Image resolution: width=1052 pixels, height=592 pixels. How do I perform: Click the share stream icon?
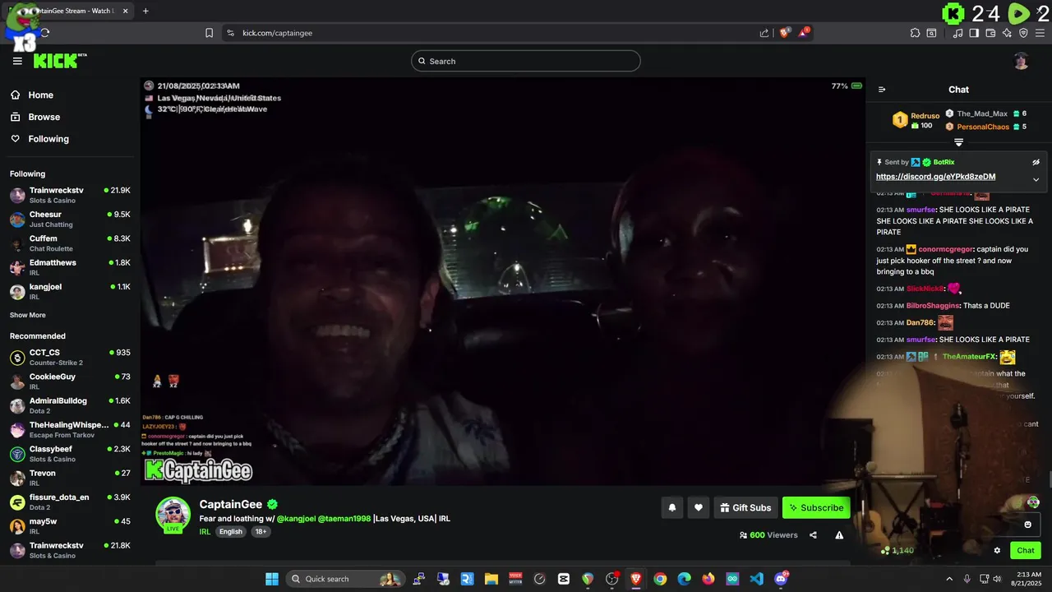(813, 534)
